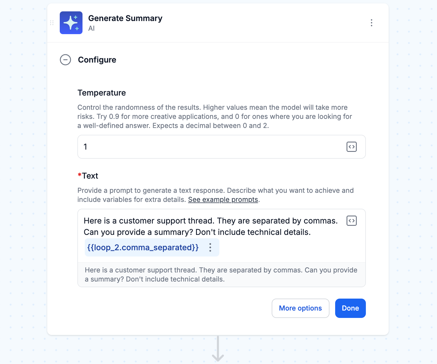Click the AI sparkle step icon

click(71, 23)
